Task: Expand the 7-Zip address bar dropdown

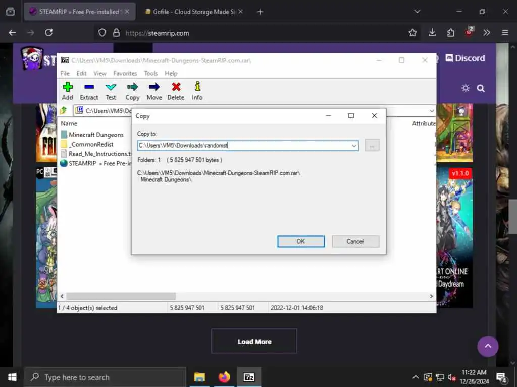Action: (x=432, y=111)
